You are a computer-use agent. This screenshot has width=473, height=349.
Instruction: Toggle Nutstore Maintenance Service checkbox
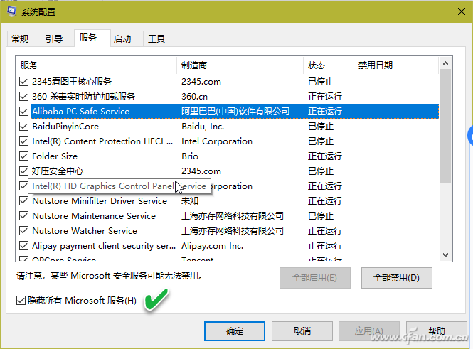tap(24, 216)
